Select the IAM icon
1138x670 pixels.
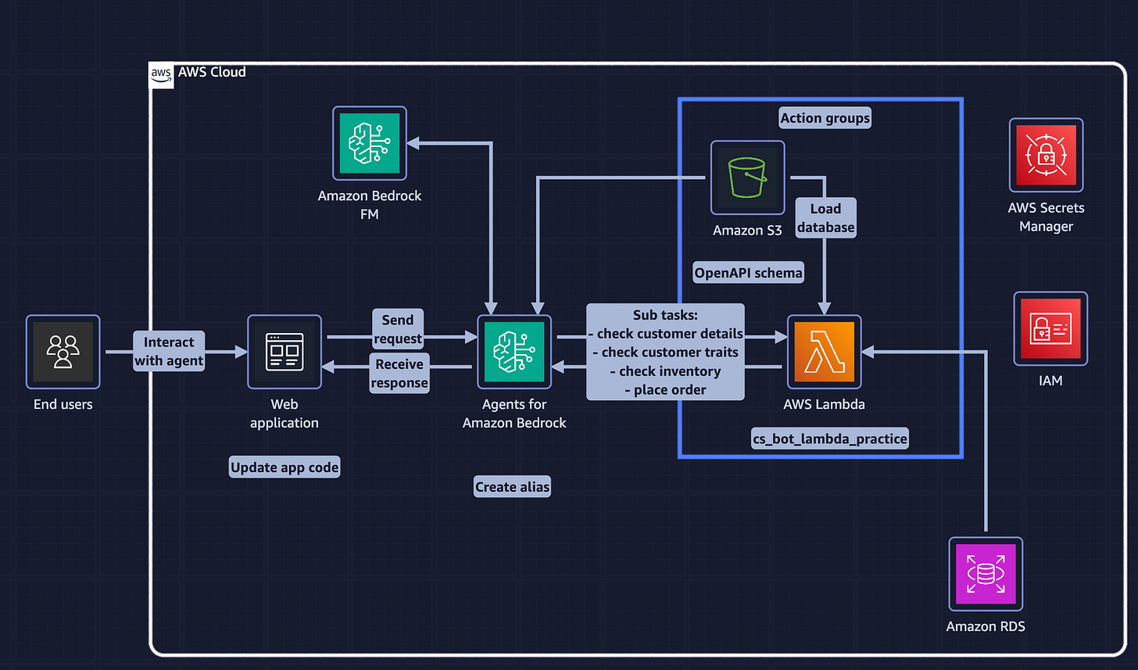1050,328
